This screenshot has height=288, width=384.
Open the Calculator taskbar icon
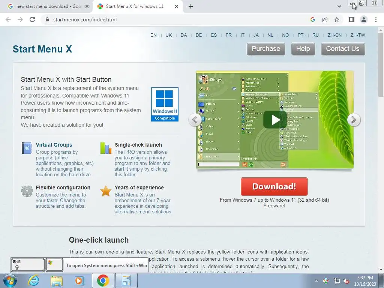tap(126, 280)
